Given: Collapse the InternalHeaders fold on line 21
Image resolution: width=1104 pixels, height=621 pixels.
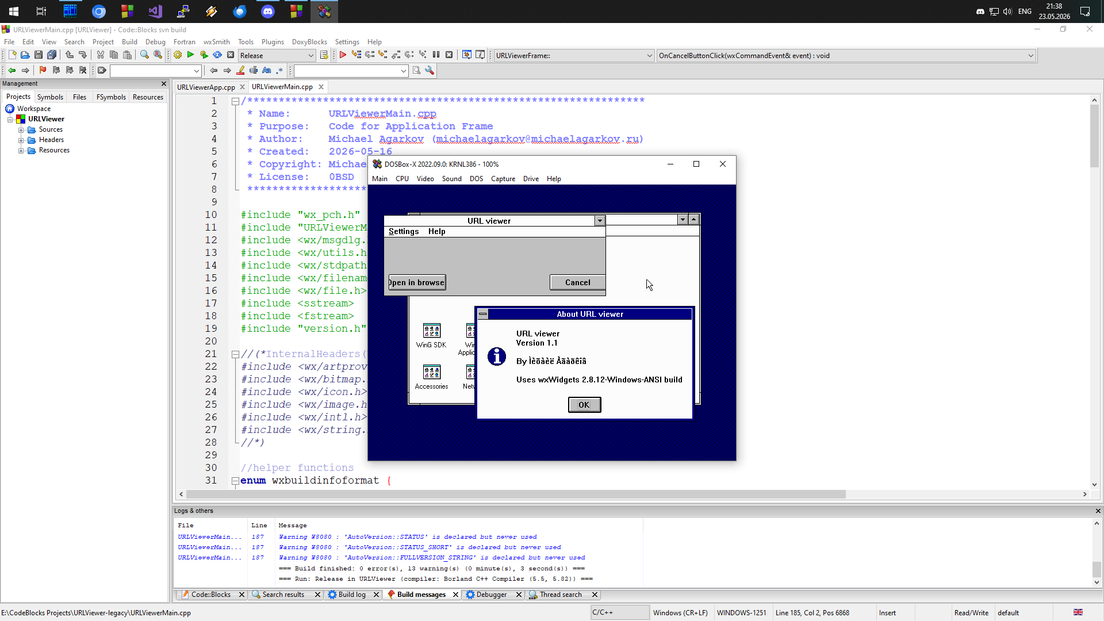Looking at the screenshot, I should 235,355.
